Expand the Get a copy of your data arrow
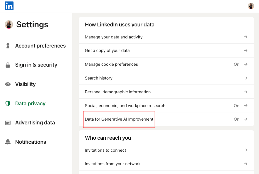Image resolution: width=259 pixels, height=174 pixels. pos(245,50)
